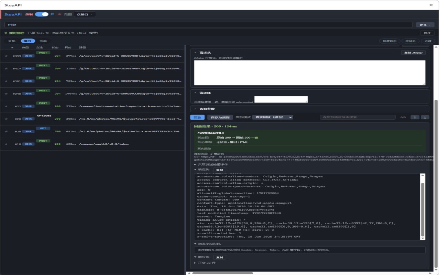Image resolution: width=440 pixels, height=275 pixels.
Task: Click the StopAPI logo text
Action: coord(13,14)
